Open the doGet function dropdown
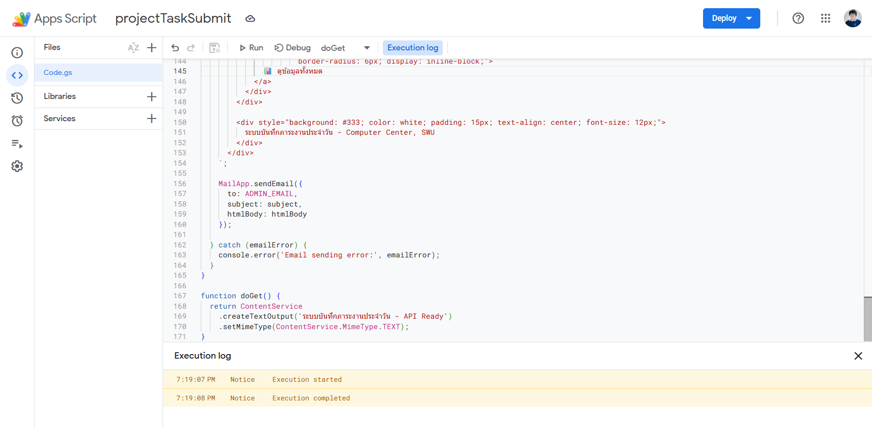 [346, 48]
